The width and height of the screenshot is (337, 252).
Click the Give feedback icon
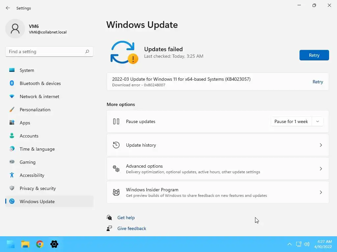tap(109, 228)
